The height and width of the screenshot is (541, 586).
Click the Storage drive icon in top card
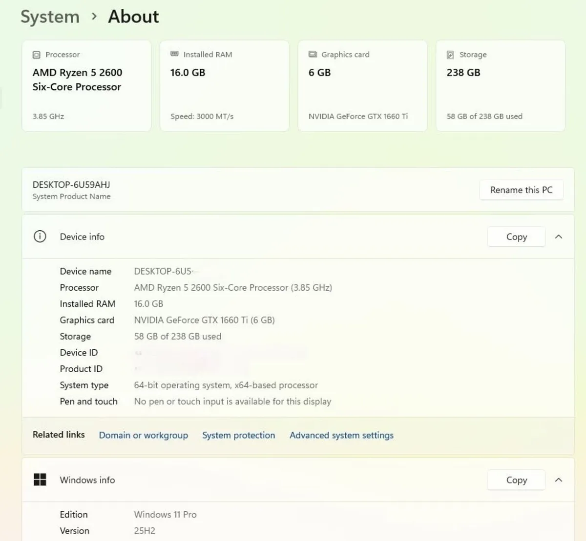click(x=450, y=55)
